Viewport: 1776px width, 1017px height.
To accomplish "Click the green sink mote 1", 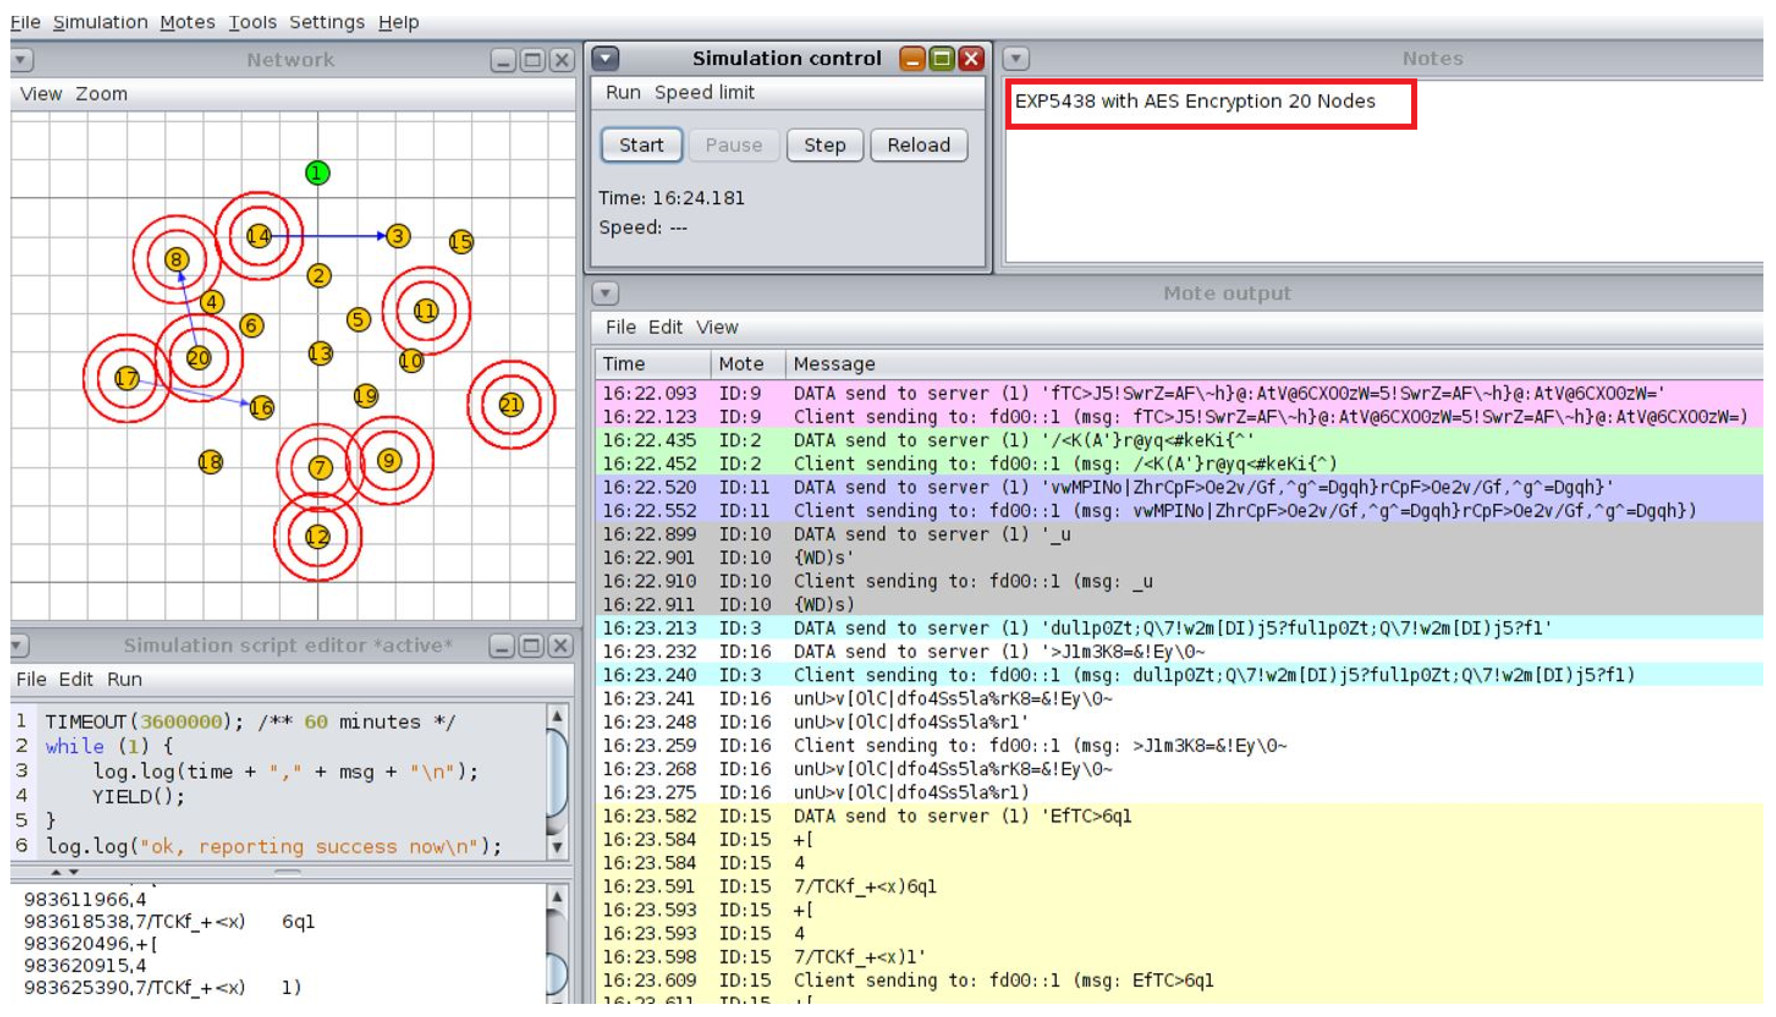I will coord(318,173).
